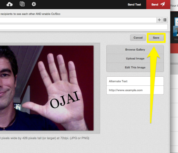Click the http://www.example.com link field
Image resolution: width=178 pixels, height=153 pixels.
(135, 90)
